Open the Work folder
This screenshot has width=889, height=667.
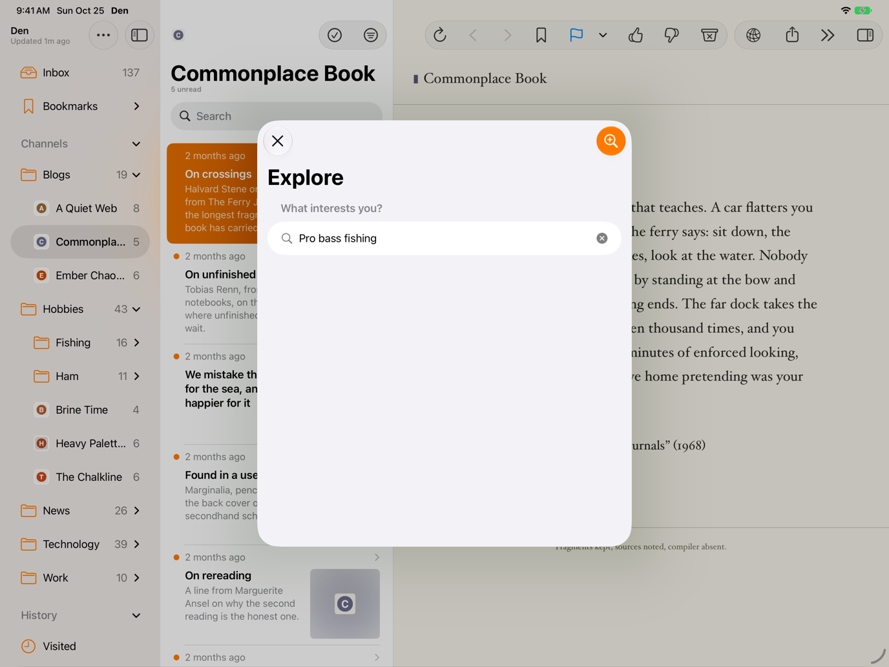point(80,578)
